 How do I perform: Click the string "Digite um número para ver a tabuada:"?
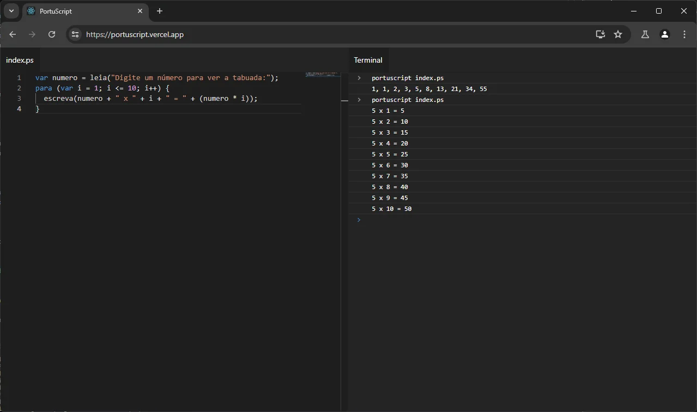(191, 78)
